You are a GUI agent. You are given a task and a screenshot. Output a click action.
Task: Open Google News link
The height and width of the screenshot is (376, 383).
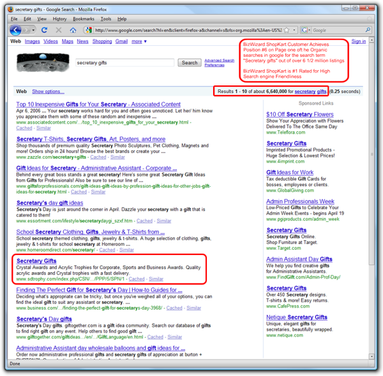82,41
